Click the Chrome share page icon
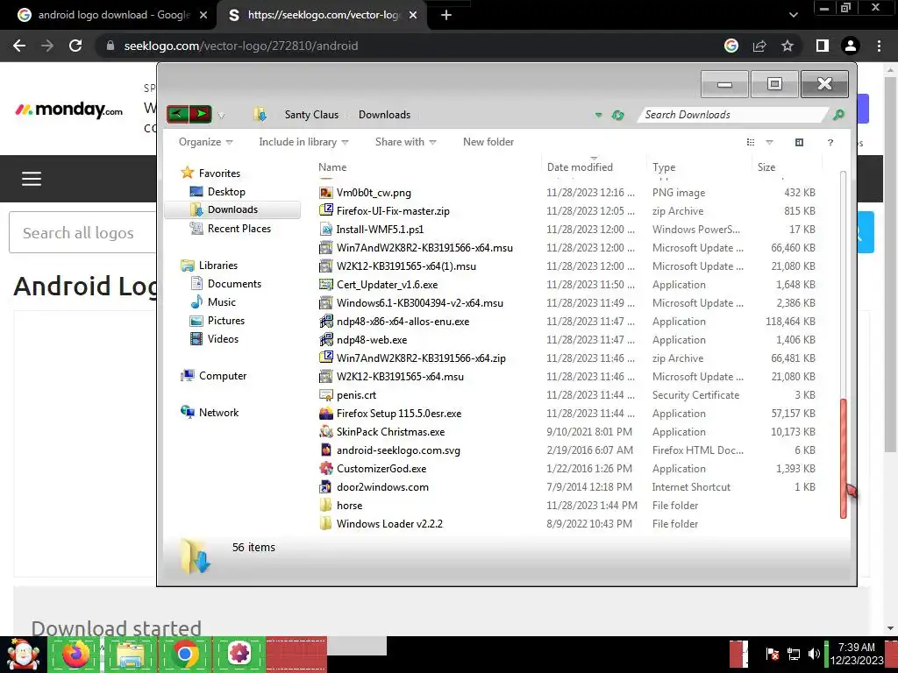The width and height of the screenshot is (898, 673). (759, 46)
